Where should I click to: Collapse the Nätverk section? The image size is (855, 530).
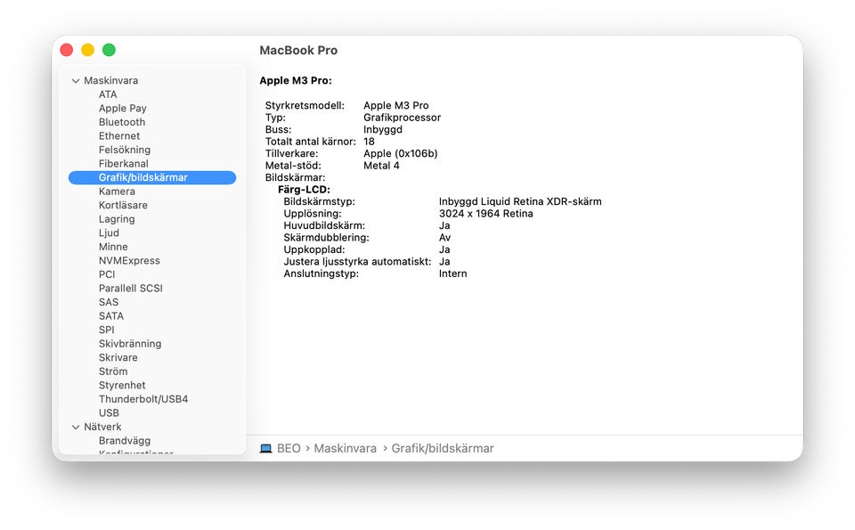click(76, 427)
